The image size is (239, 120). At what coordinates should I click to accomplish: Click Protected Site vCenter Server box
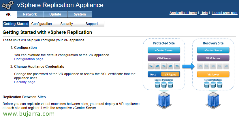pyautogui.click(x=164, y=50)
